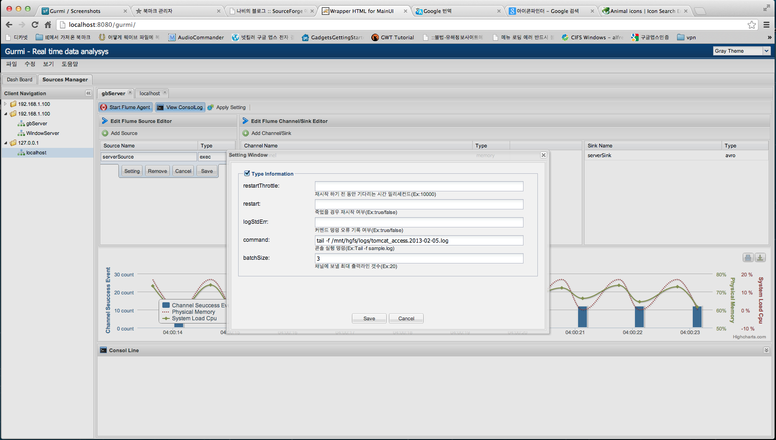
Task: Click the Start Flume Agent icon
Action: [104, 107]
